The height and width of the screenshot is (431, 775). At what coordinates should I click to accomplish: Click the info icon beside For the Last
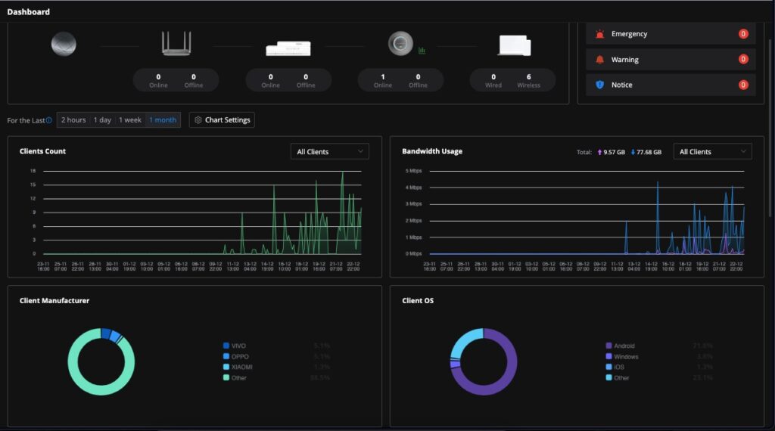tap(49, 120)
